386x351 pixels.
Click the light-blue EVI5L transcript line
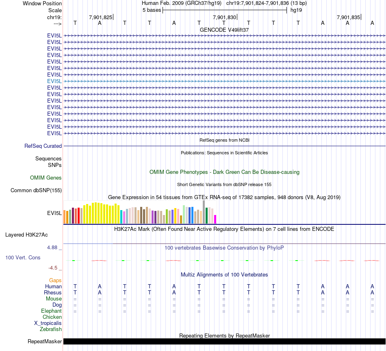click(x=225, y=81)
